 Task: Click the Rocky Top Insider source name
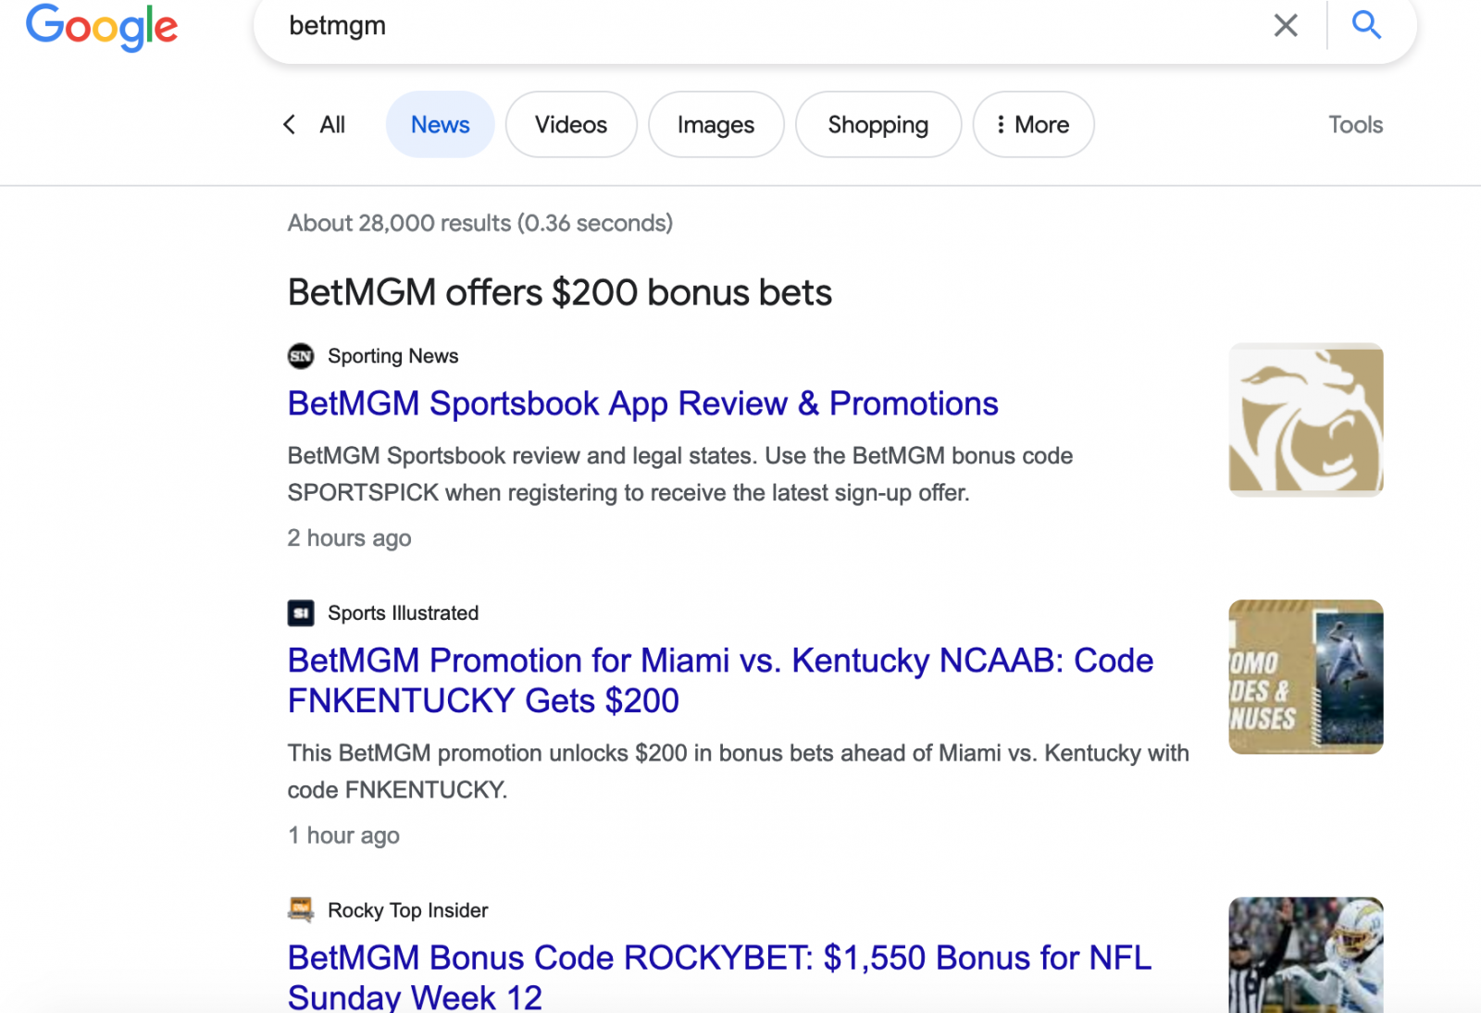pos(407,910)
